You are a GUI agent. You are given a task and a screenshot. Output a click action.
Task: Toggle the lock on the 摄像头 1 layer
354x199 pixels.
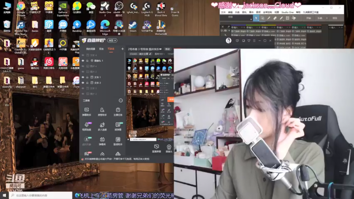click(x=87, y=61)
